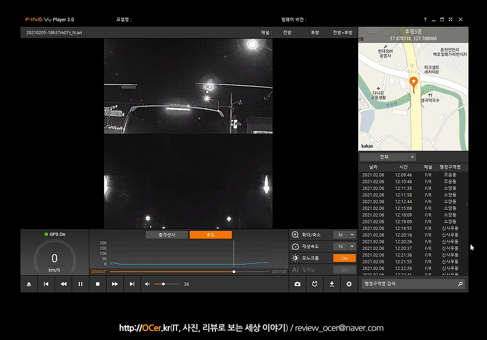487x340 pixels.
Task: Toggle fullscreen mode icon
Action: [451, 20]
